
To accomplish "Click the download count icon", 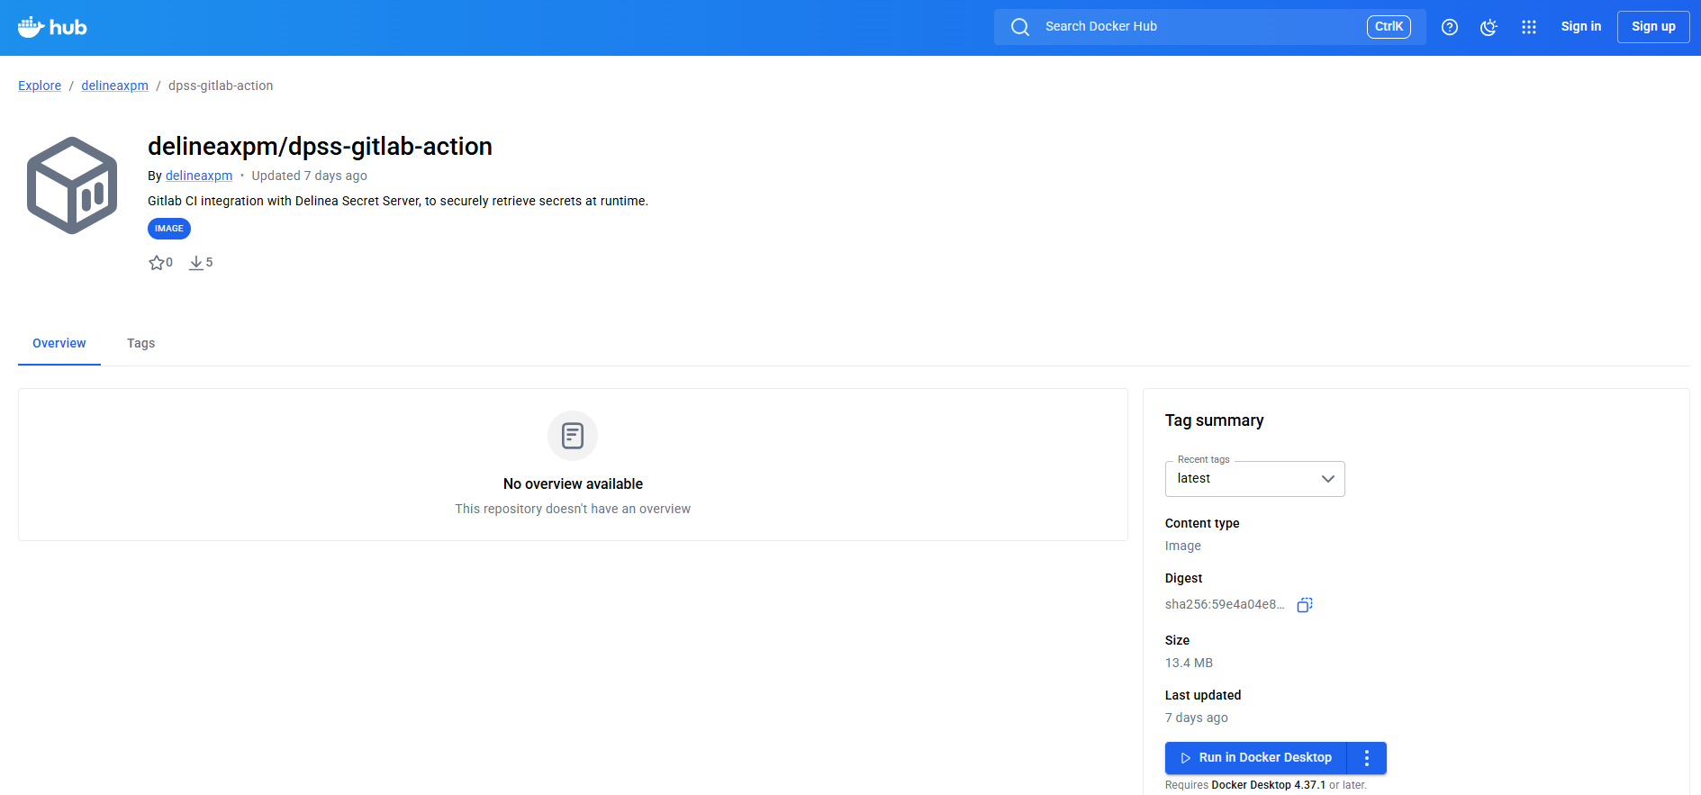I will pos(196,263).
